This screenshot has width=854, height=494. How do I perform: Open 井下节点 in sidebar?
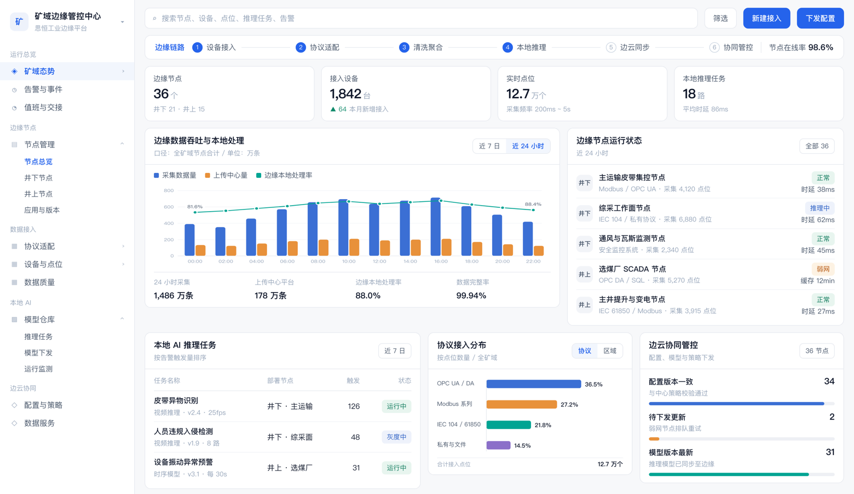pos(38,178)
